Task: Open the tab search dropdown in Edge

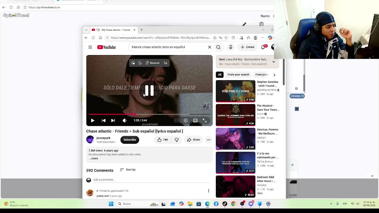Action: [x=86, y=30]
